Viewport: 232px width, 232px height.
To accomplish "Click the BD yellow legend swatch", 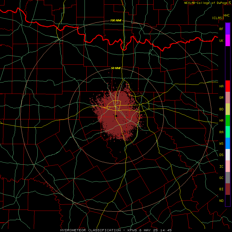I will [x=228, y=109].
